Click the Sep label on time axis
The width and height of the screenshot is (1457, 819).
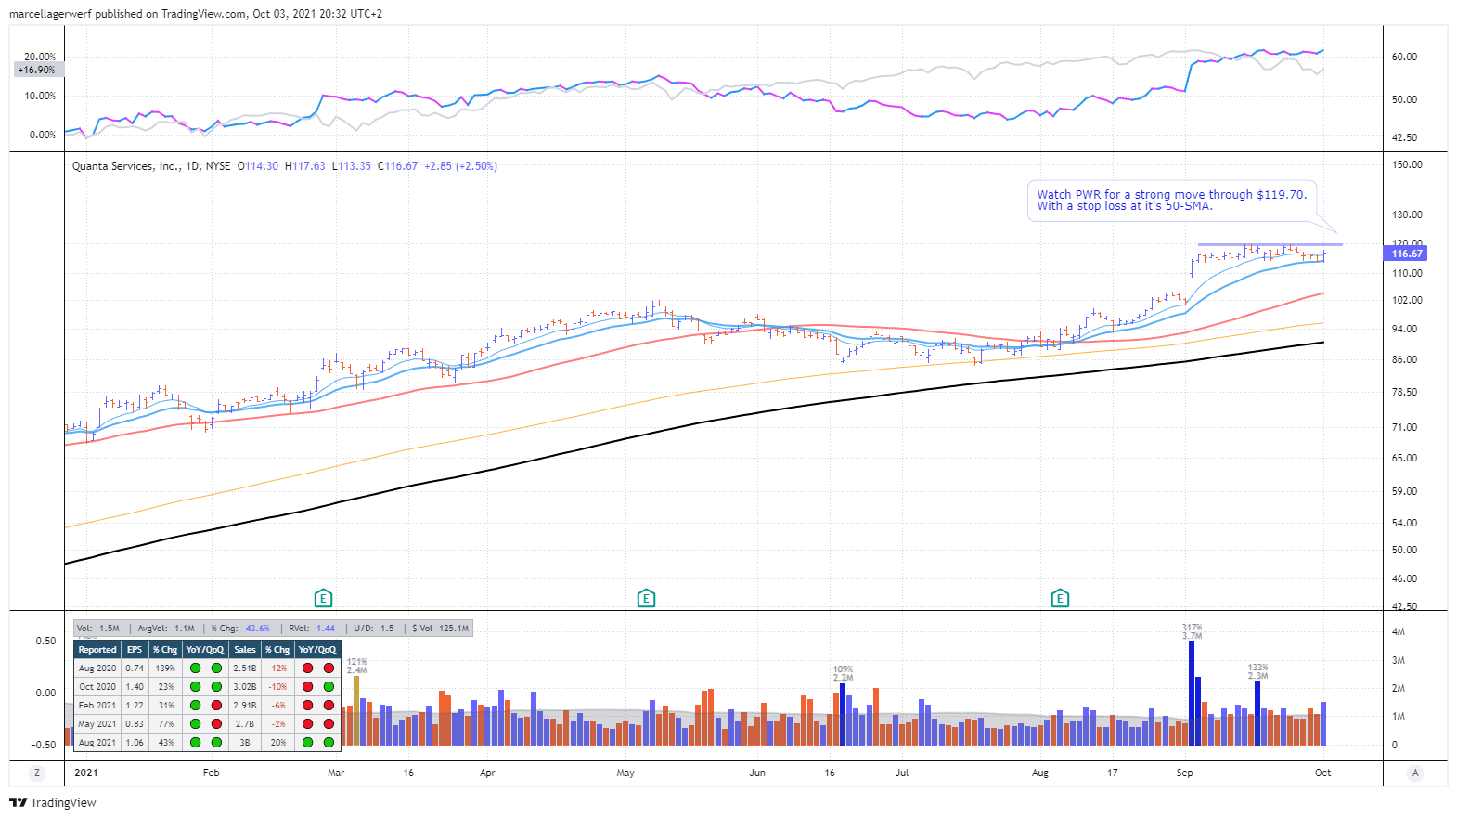(1184, 773)
